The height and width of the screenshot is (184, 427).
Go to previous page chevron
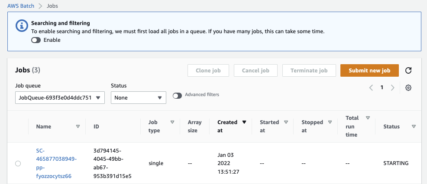click(x=371, y=87)
